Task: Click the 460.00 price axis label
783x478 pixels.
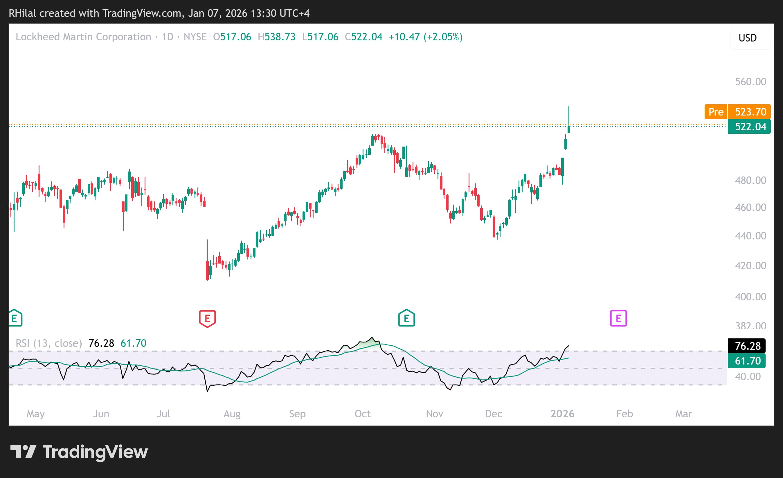Action: [x=750, y=208]
